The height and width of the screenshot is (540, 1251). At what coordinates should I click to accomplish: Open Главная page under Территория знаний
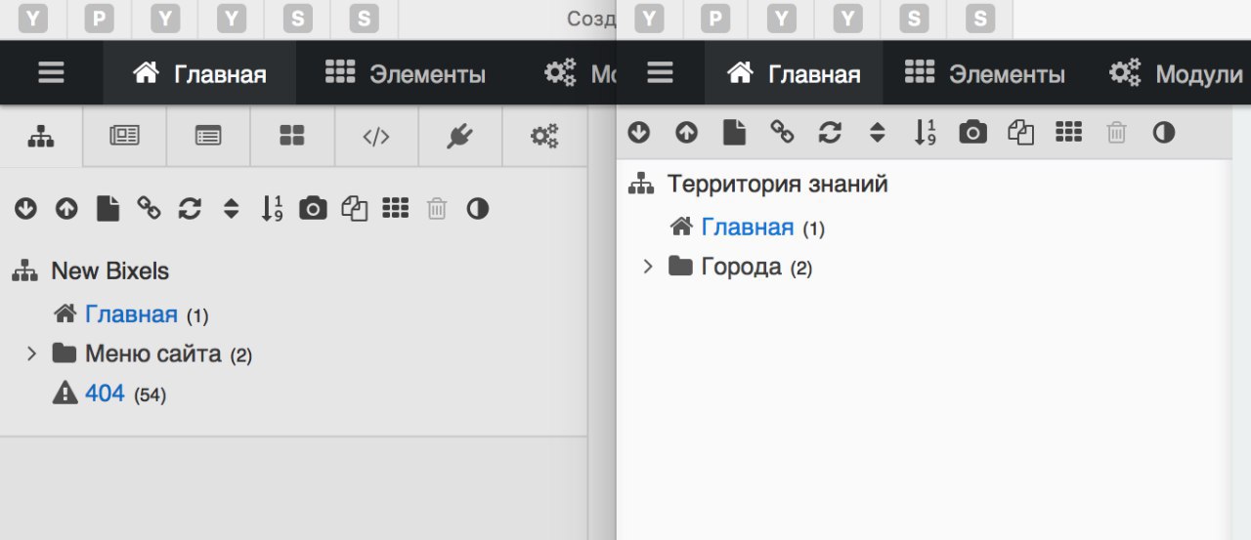pos(747,228)
